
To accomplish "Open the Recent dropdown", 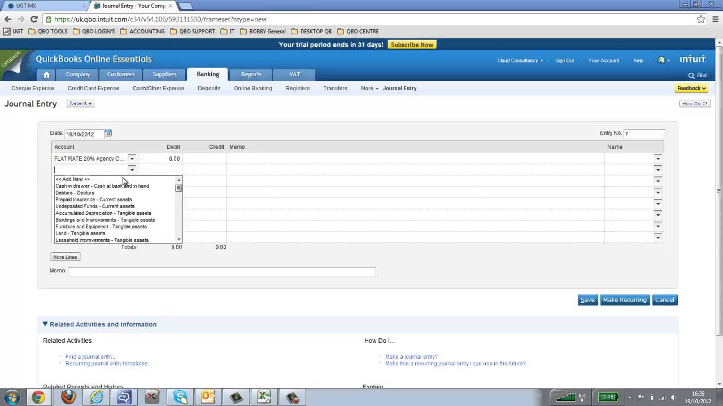I will point(80,103).
